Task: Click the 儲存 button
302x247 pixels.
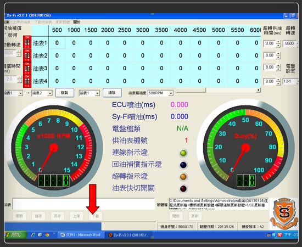Action: [x=38, y=216]
